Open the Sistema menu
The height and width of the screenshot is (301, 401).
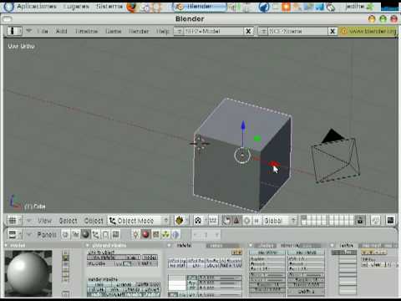pyautogui.click(x=109, y=7)
